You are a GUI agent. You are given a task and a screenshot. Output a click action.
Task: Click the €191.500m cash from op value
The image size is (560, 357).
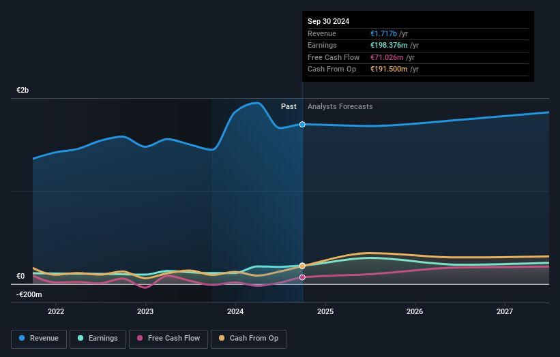pos(389,69)
